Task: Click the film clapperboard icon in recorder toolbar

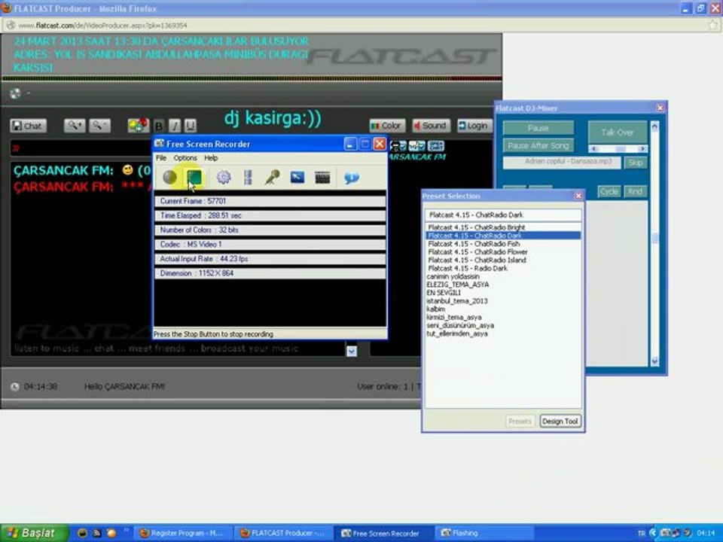Action: click(x=322, y=178)
